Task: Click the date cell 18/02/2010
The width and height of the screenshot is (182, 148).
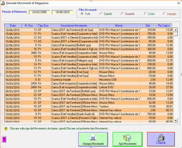Action: coord(13,103)
